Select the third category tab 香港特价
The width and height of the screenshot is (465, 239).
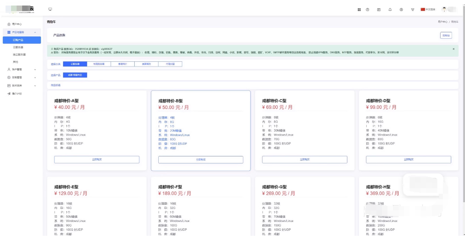[123, 64]
